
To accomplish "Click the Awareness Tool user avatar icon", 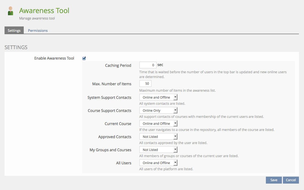I will pos(11,11).
